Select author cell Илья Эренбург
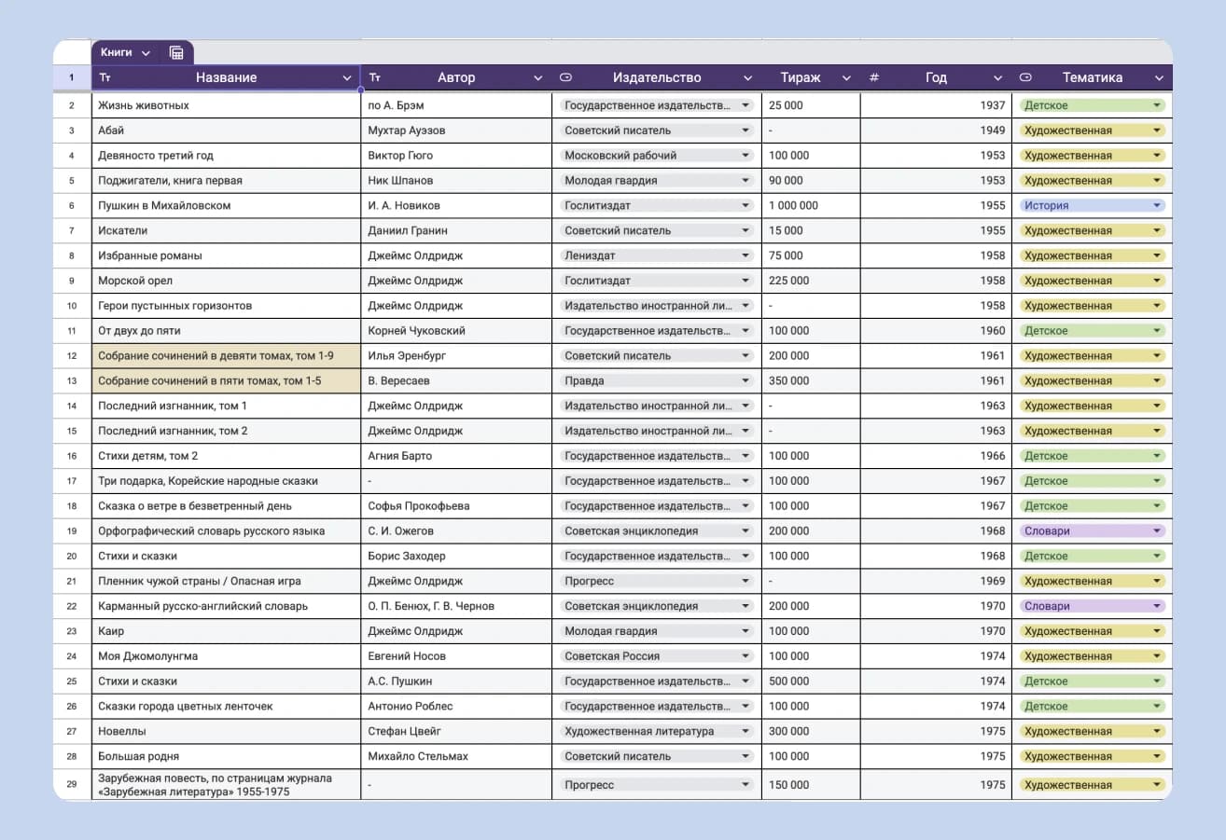 coord(456,355)
